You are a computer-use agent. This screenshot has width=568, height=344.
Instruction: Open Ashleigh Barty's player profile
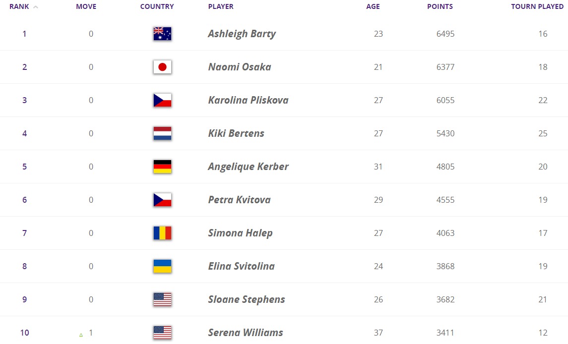pyautogui.click(x=242, y=34)
